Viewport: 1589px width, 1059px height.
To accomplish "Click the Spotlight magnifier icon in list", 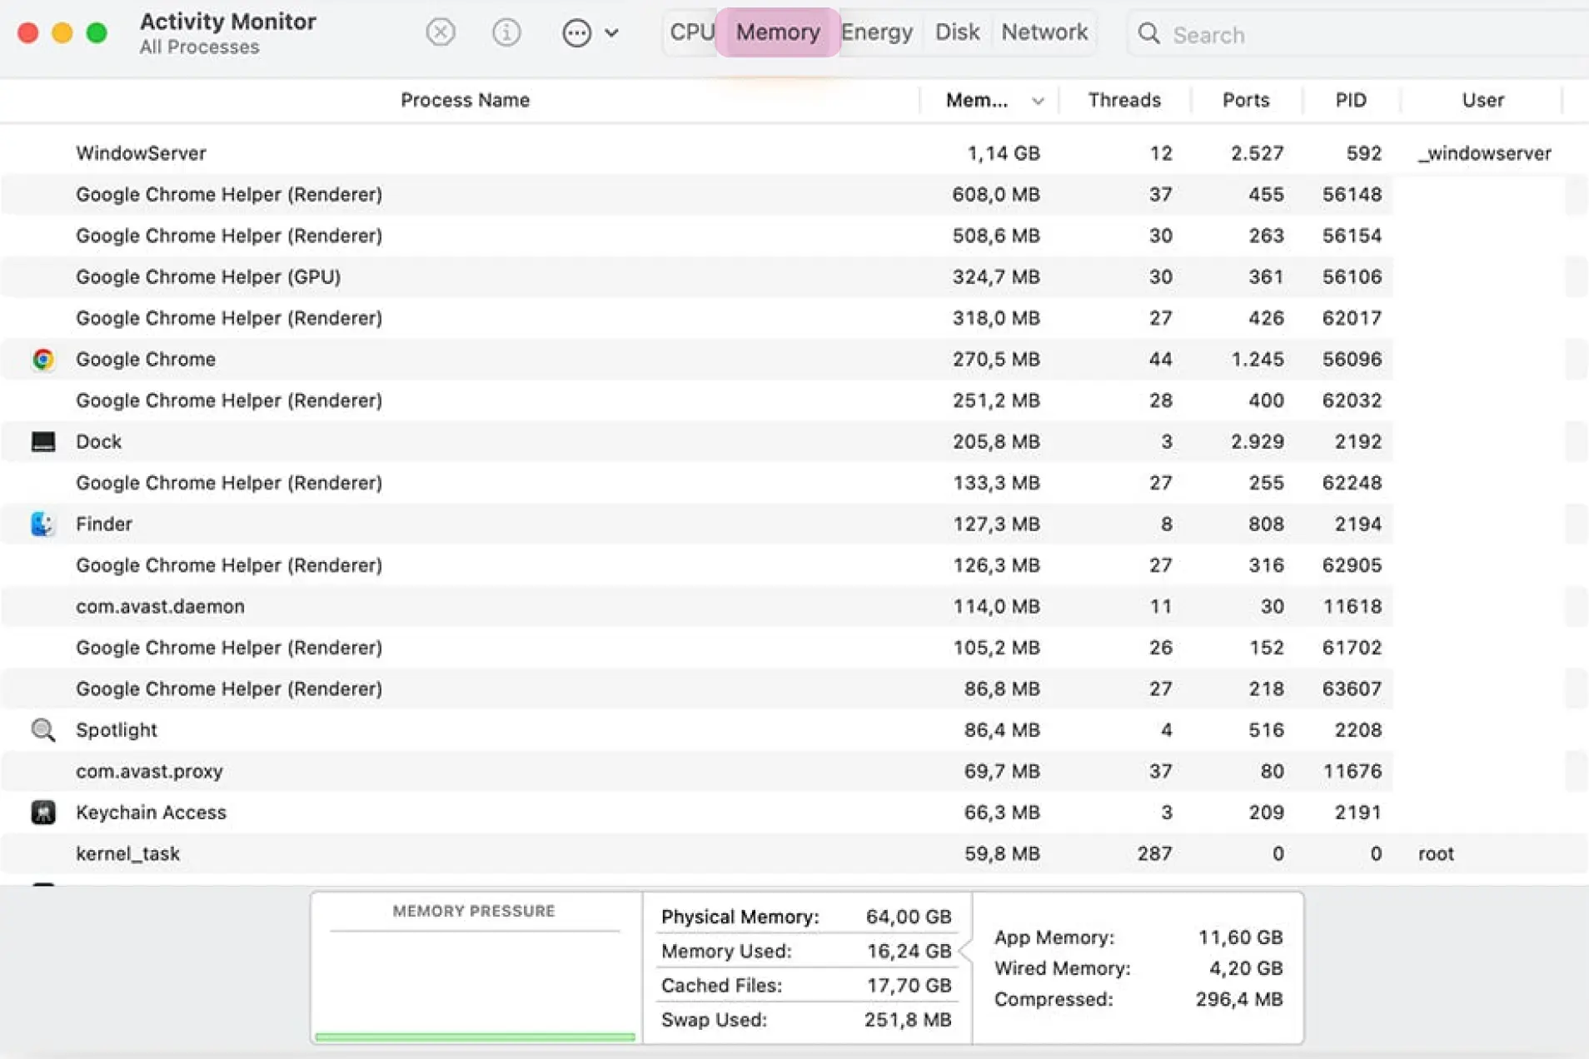I will (43, 730).
